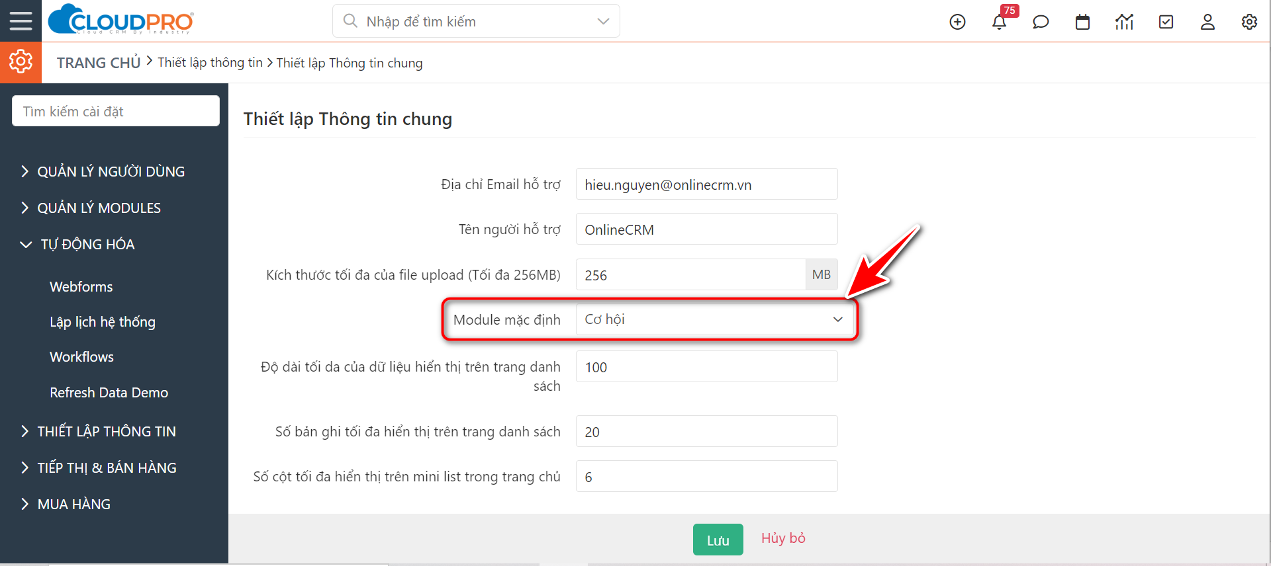Edit mini list columns field 6
This screenshot has height=566, width=1271.
(x=706, y=476)
